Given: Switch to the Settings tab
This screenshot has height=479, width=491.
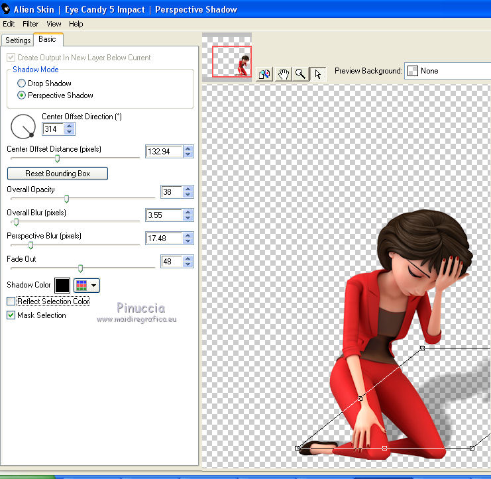Looking at the screenshot, I should pos(18,40).
